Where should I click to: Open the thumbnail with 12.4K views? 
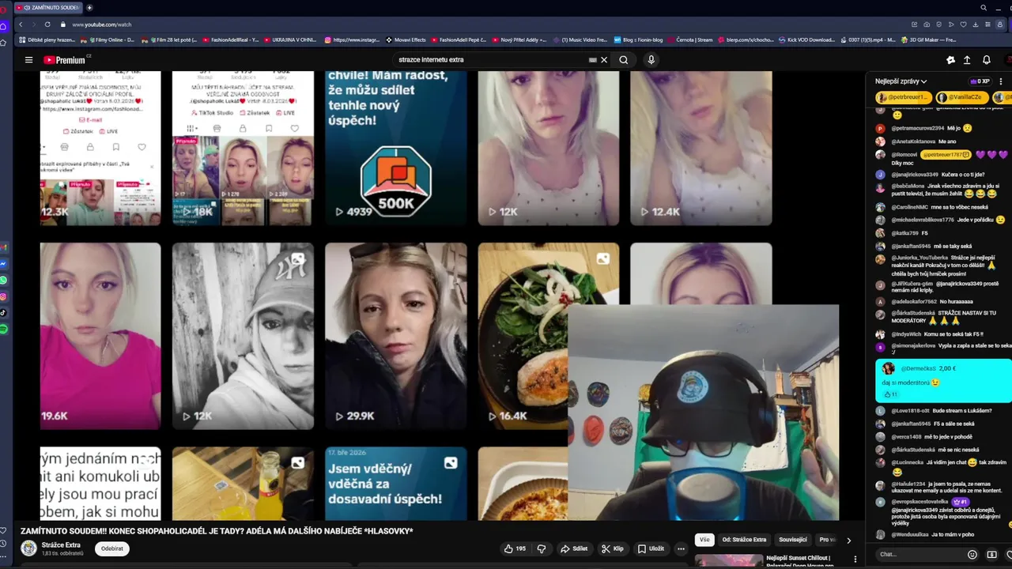[x=701, y=148]
